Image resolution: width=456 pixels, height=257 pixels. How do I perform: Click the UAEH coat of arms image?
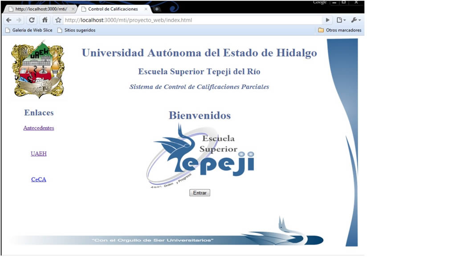38,70
